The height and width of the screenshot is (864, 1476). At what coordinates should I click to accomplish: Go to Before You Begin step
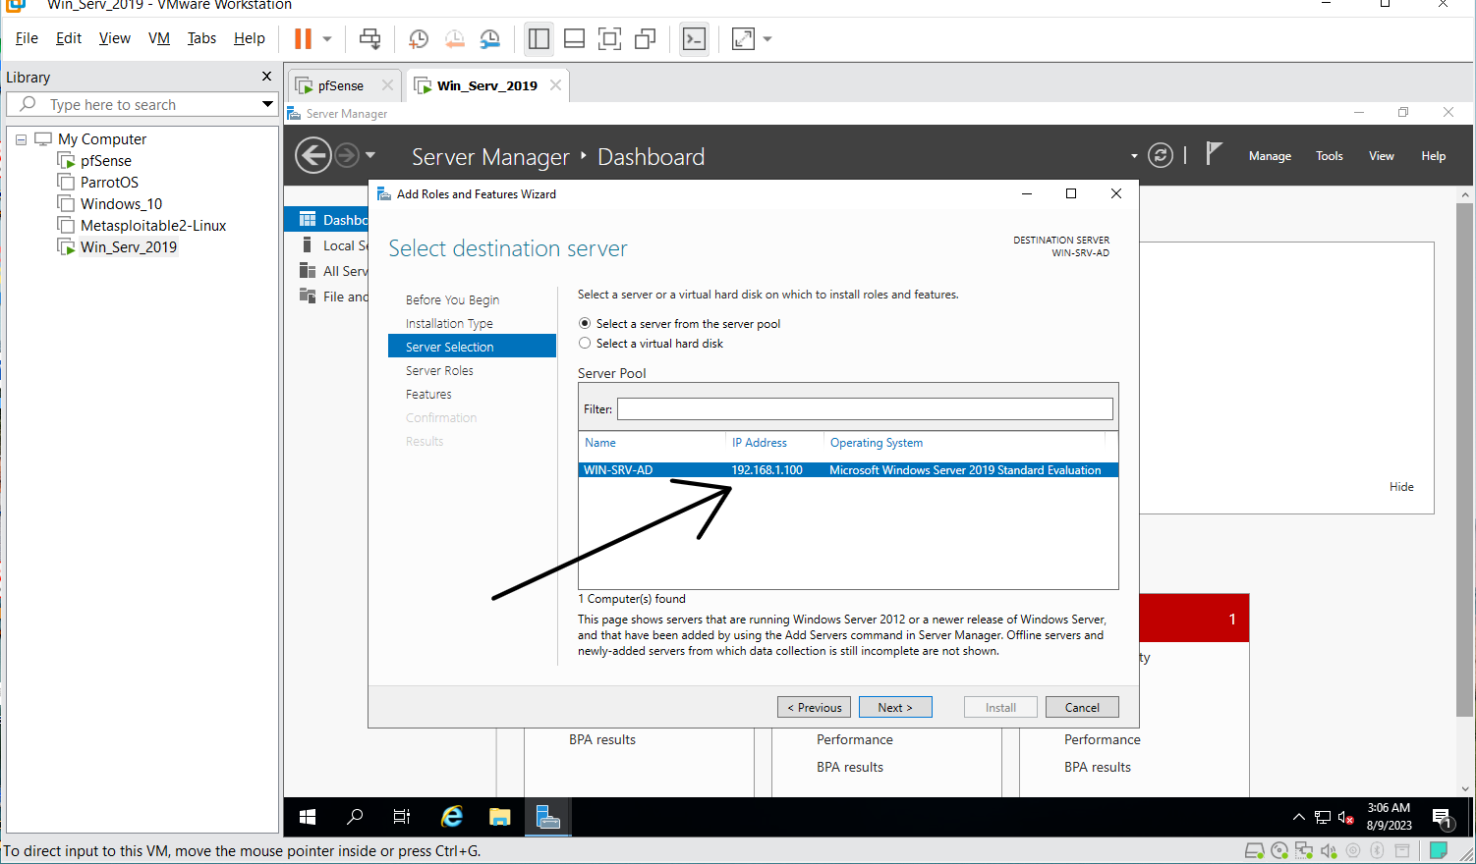coord(452,299)
